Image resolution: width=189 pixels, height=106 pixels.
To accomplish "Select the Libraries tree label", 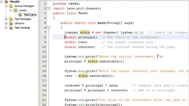I will 19,23.
